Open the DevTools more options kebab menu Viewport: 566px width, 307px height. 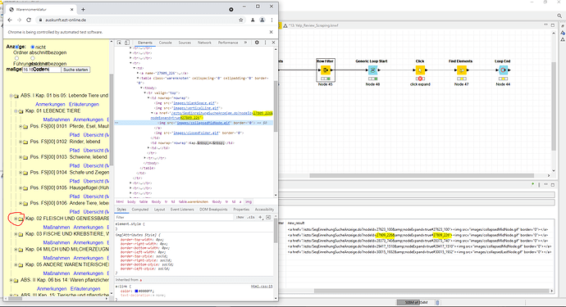[x=265, y=43]
